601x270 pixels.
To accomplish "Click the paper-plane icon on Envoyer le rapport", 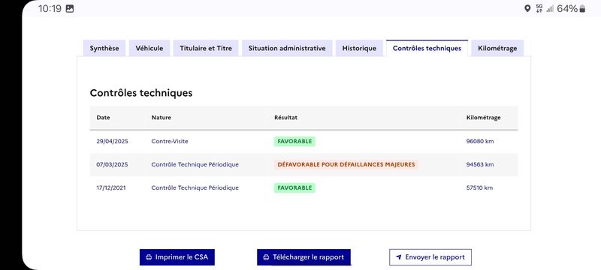I will click(399, 257).
